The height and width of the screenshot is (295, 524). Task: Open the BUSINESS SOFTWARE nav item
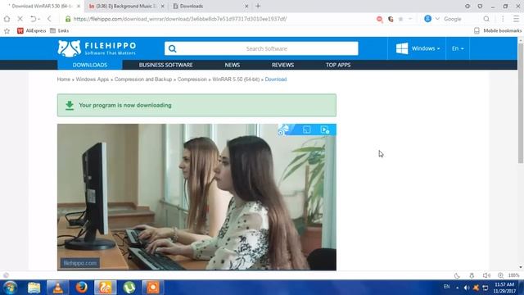[x=165, y=65]
